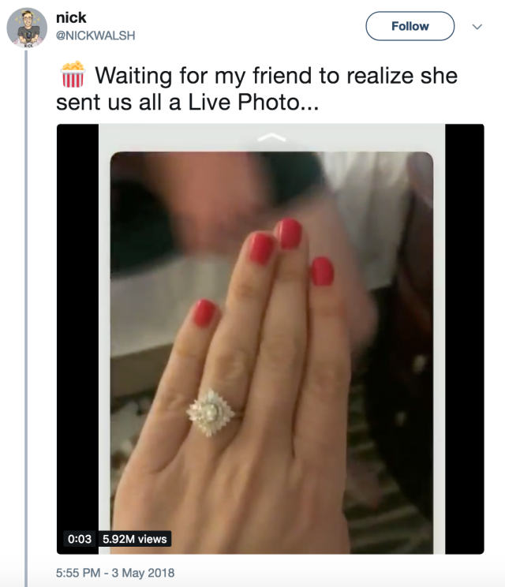
Task: Click the 0:03 video duration badge
Action: pyautogui.click(x=80, y=539)
